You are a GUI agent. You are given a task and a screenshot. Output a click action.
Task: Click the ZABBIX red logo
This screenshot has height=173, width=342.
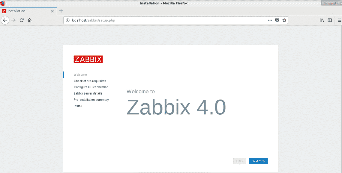point(88,59)
